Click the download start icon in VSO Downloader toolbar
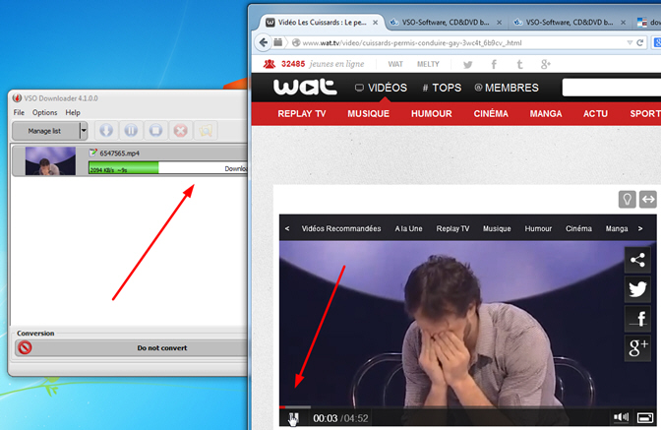 pos(106,131)
